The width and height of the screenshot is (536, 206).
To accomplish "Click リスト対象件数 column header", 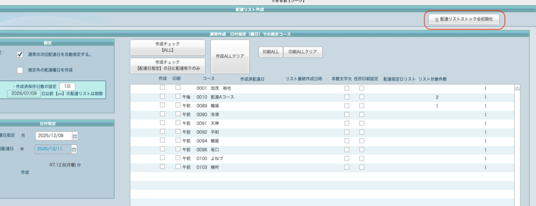I will coord(432,79).
